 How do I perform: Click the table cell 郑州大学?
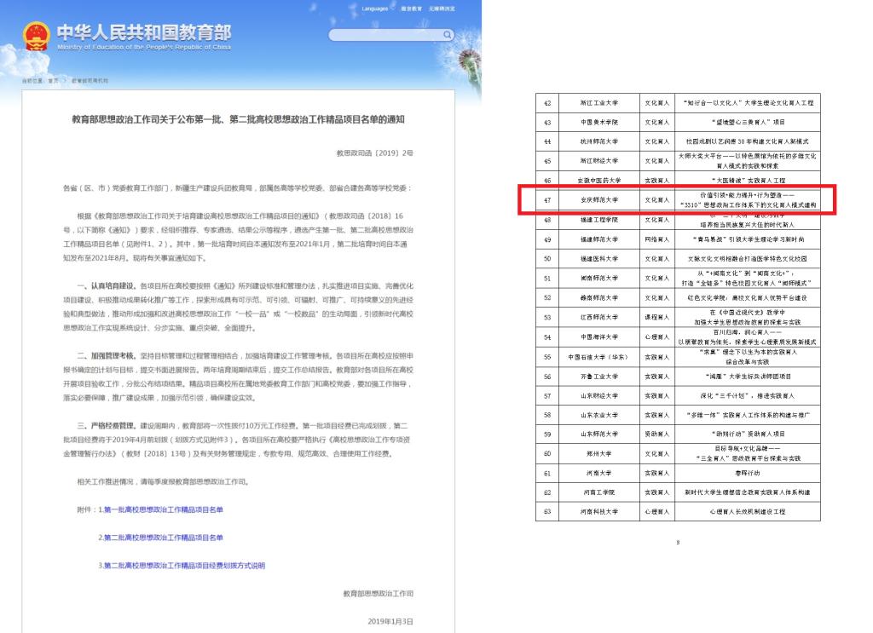click(x=599, y=454)
